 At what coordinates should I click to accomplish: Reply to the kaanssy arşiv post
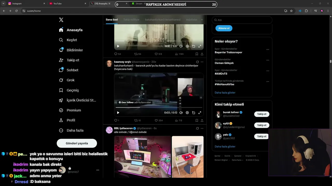click(x=117, y=120)
